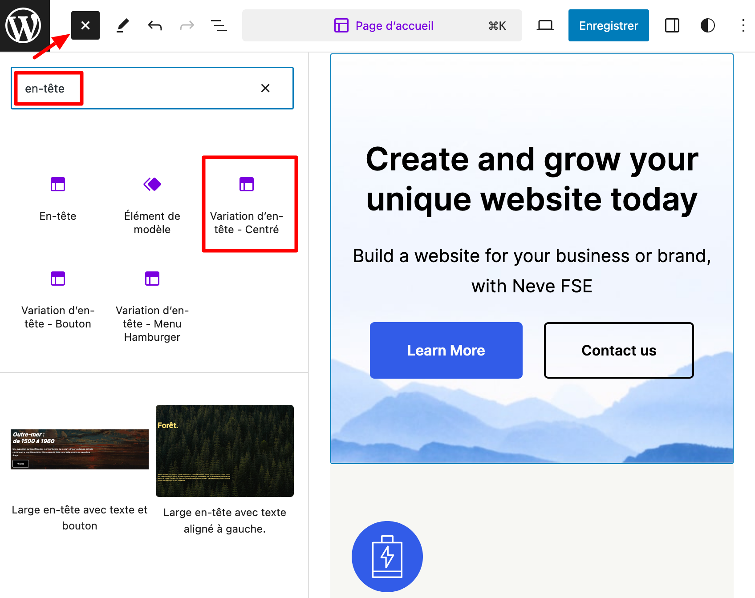Open the device preview options

[x=545, y=25]
